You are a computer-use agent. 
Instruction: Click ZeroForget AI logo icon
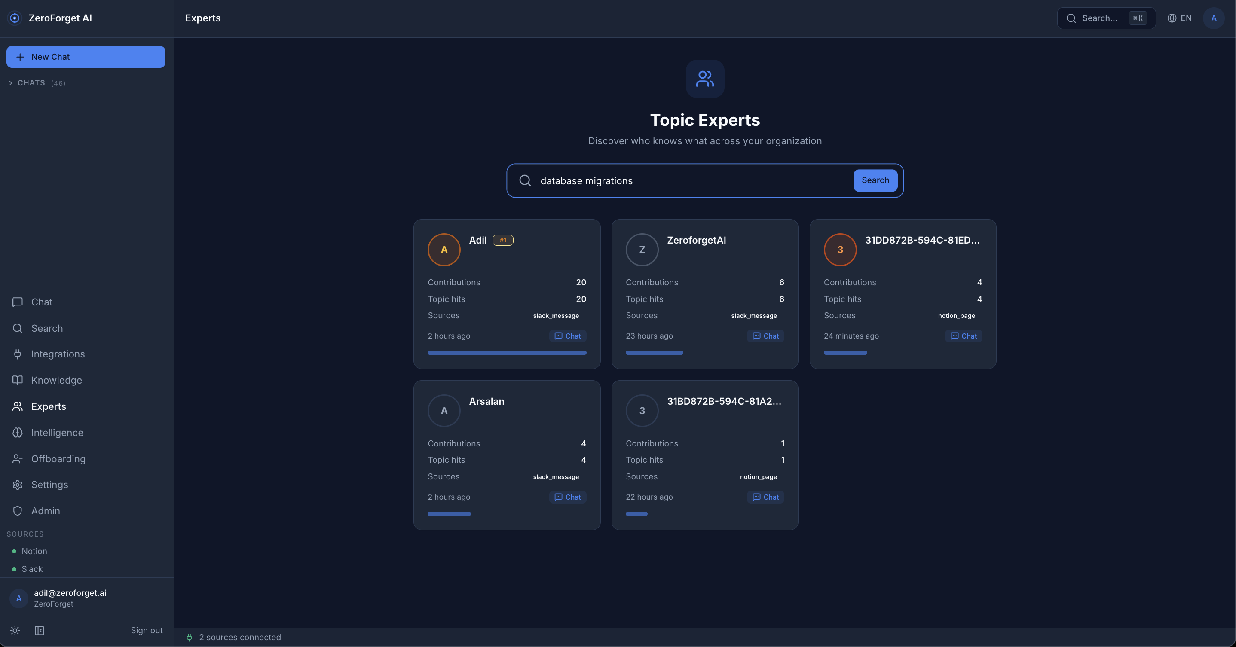point(15,18)
